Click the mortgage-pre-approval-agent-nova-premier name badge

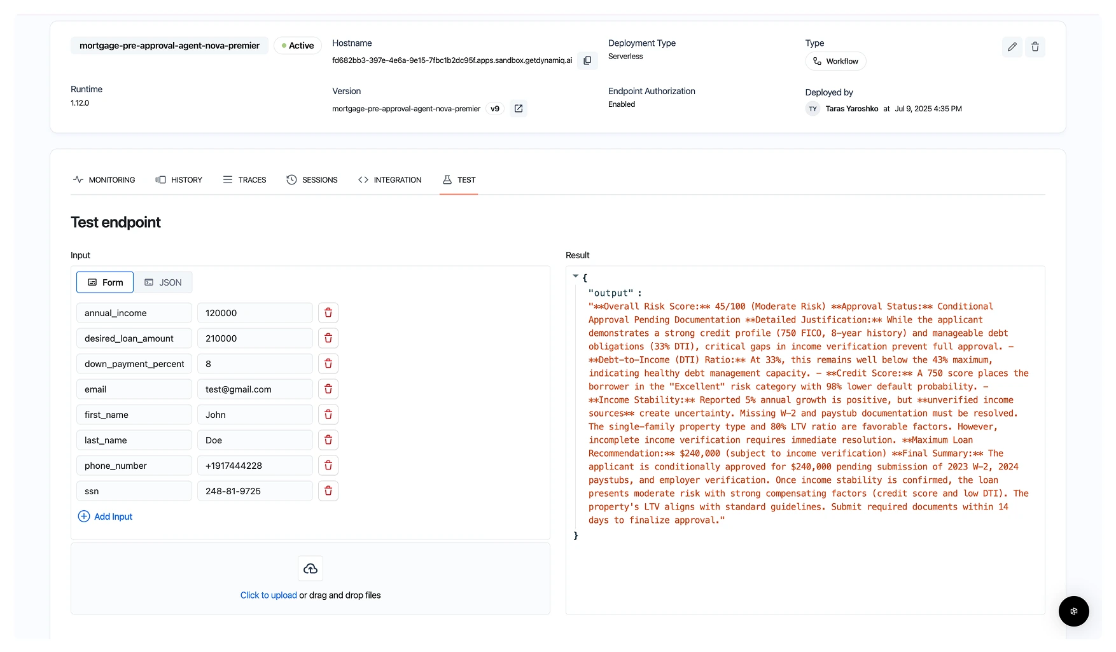coord(169,46)
